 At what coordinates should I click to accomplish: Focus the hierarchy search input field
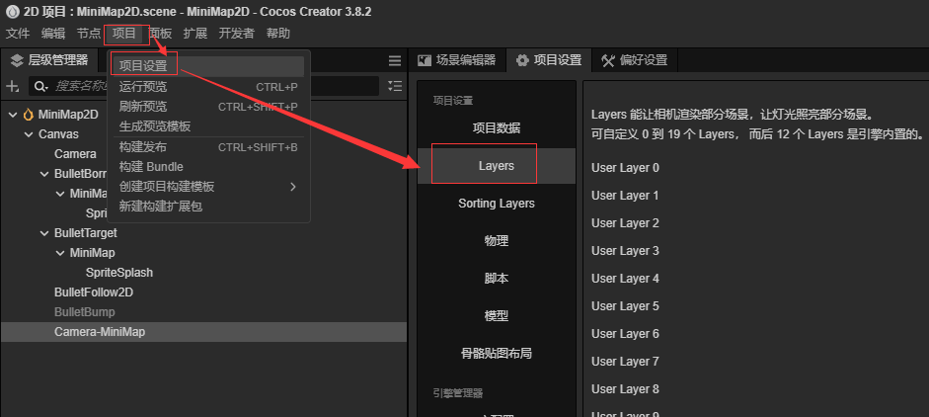(x=203, y=86)
